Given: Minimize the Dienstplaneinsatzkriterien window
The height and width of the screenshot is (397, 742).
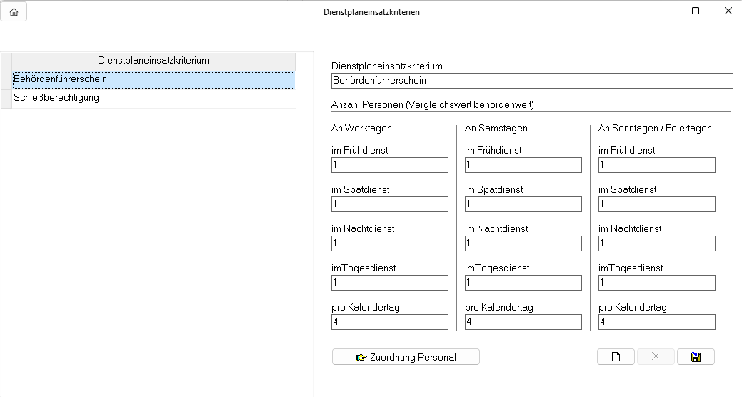Looking at the screenshot, I should pos(663,11).
